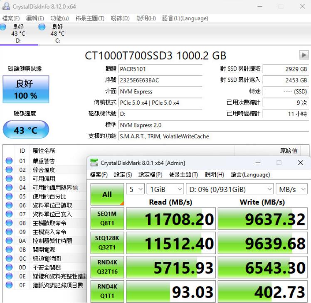Open CrystalDiskInfo 檔案(F) menu
Image resolution: width=311 pixels, height=303 pixels.
point(11,18)
